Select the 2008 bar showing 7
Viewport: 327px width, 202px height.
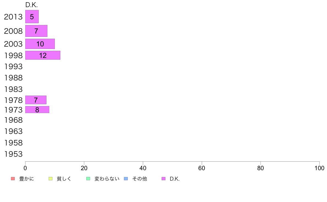(x=36, y=31)
